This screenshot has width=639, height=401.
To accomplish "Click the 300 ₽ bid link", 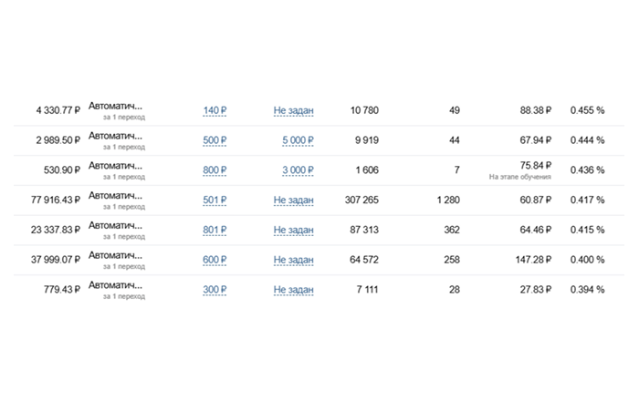I will point(214,290).
